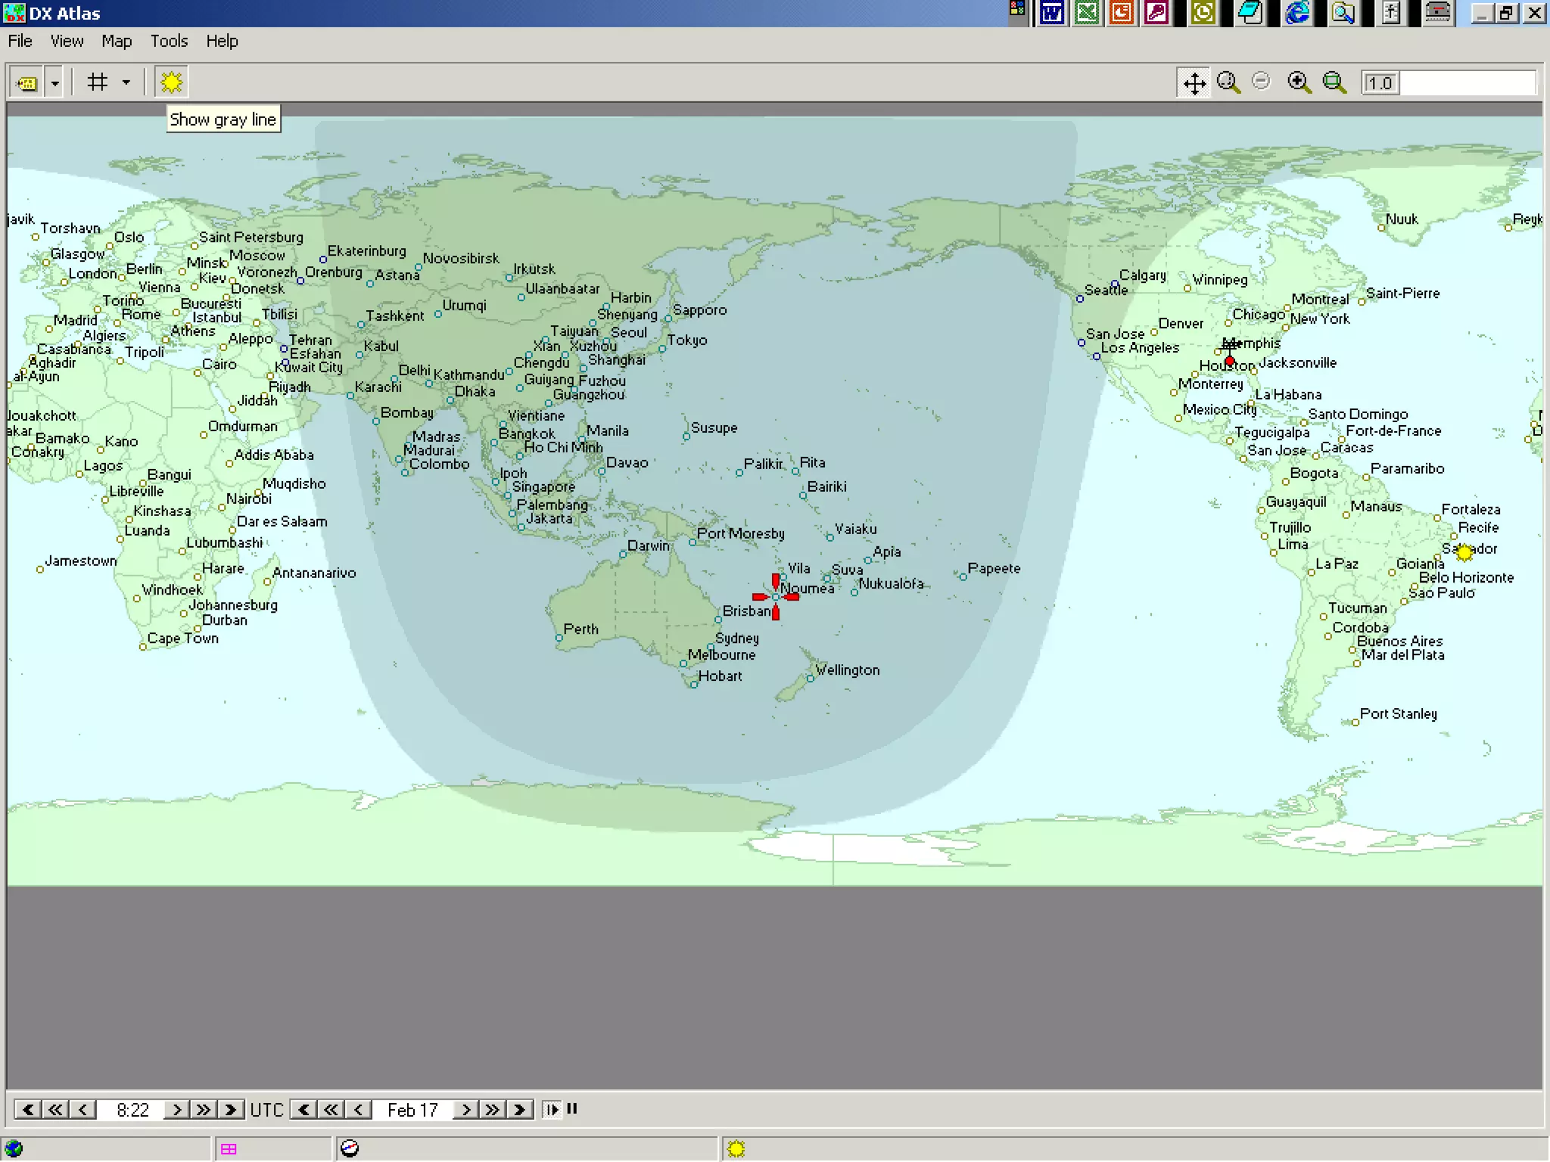Viewport: 1550px width, 1162px height.
Task: Go back one day from Feb 17
Action: click(x=359, y=1110)
